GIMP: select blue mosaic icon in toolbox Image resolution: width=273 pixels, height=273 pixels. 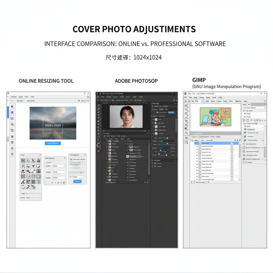[186, 129]
